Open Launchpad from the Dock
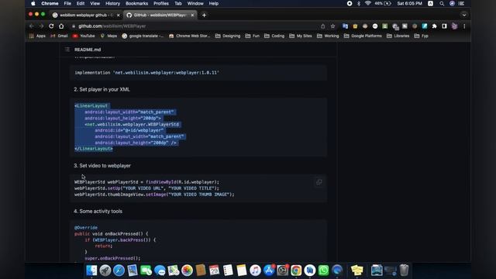Screen dimensions: 496x279 pyautogui.click(x=105, y=270)
